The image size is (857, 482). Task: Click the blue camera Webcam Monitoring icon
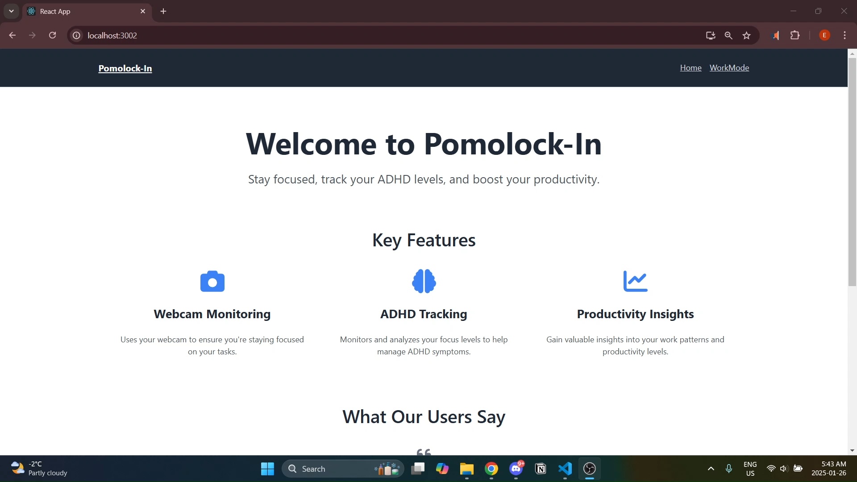(212, 281)
